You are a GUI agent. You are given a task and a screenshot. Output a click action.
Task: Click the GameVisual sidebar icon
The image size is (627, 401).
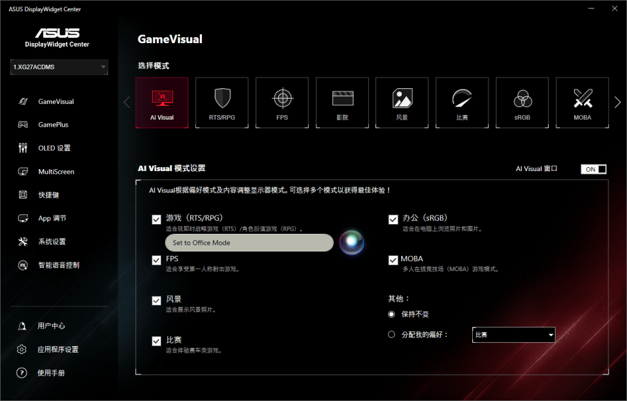pos(24,101)
